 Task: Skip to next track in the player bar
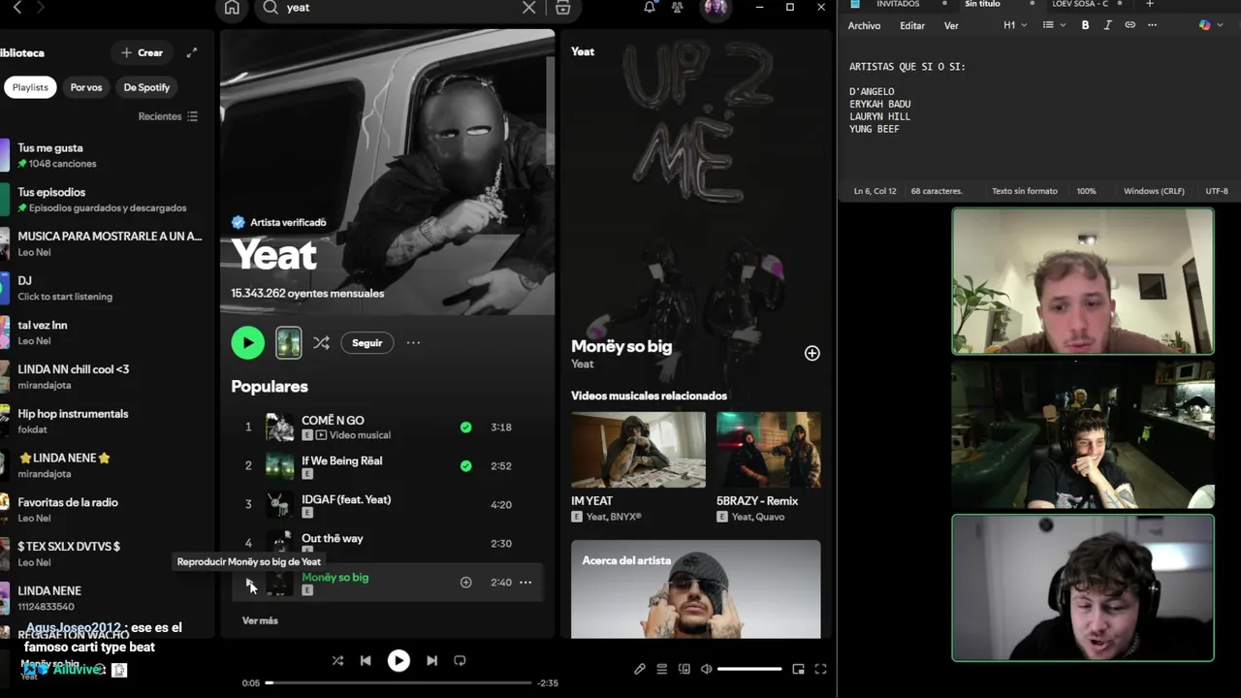pos(431,660)
